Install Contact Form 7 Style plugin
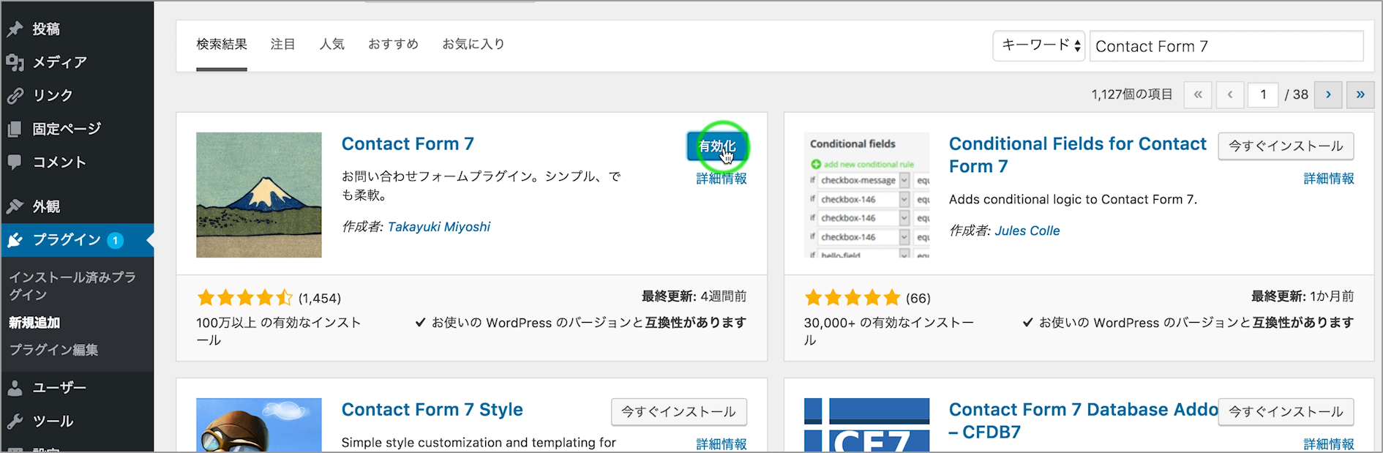The width and height of the screenshot is (1383, 453). click(678, 412)
